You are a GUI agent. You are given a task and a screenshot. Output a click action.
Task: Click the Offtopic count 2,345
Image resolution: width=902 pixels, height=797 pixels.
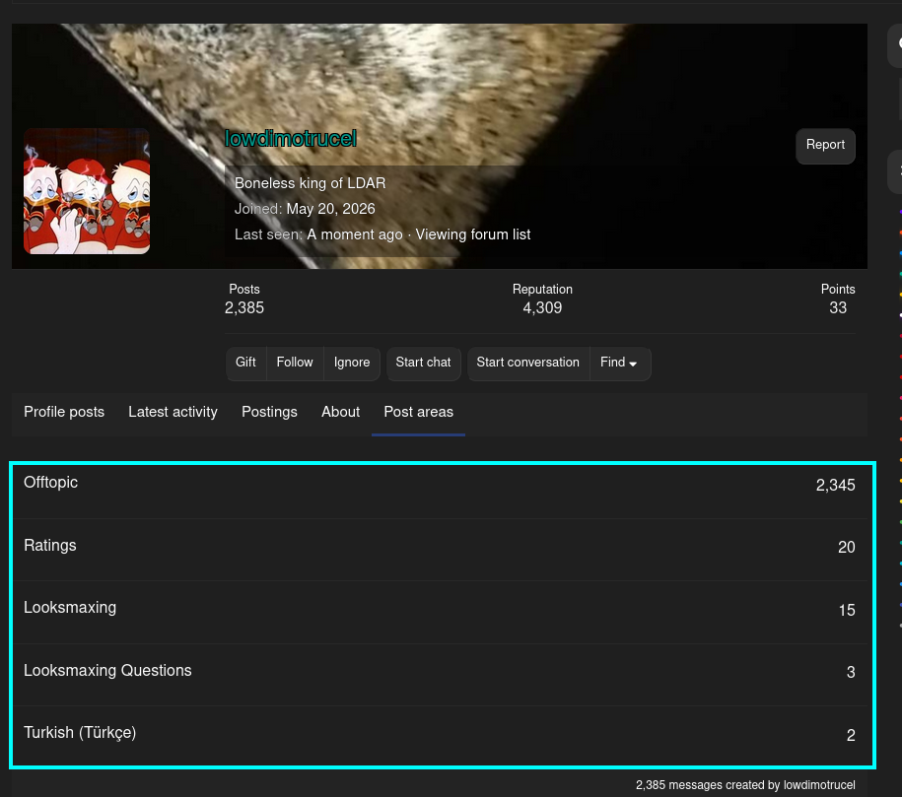[x=835, y=486]
